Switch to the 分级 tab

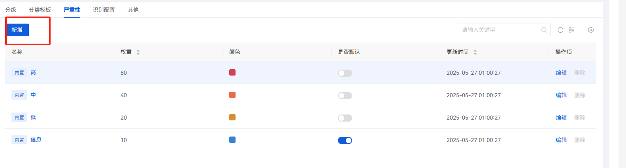coord(11,10)
